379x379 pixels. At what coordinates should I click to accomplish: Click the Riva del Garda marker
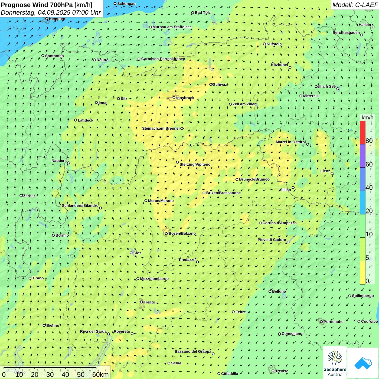(109, 334)
